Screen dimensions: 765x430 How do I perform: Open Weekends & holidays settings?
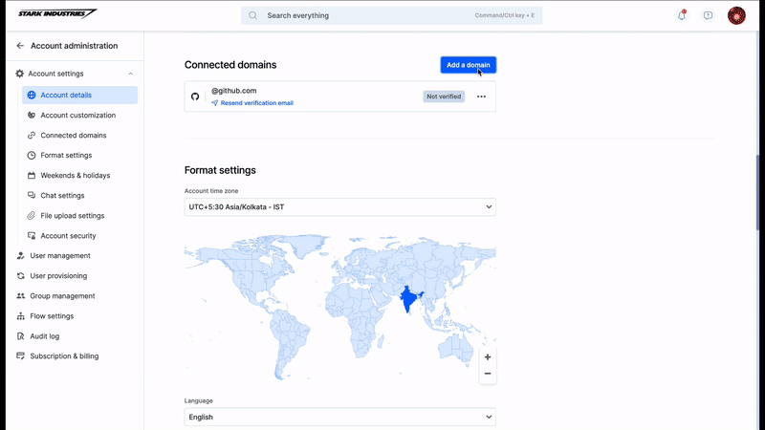(x=76, y=175)
